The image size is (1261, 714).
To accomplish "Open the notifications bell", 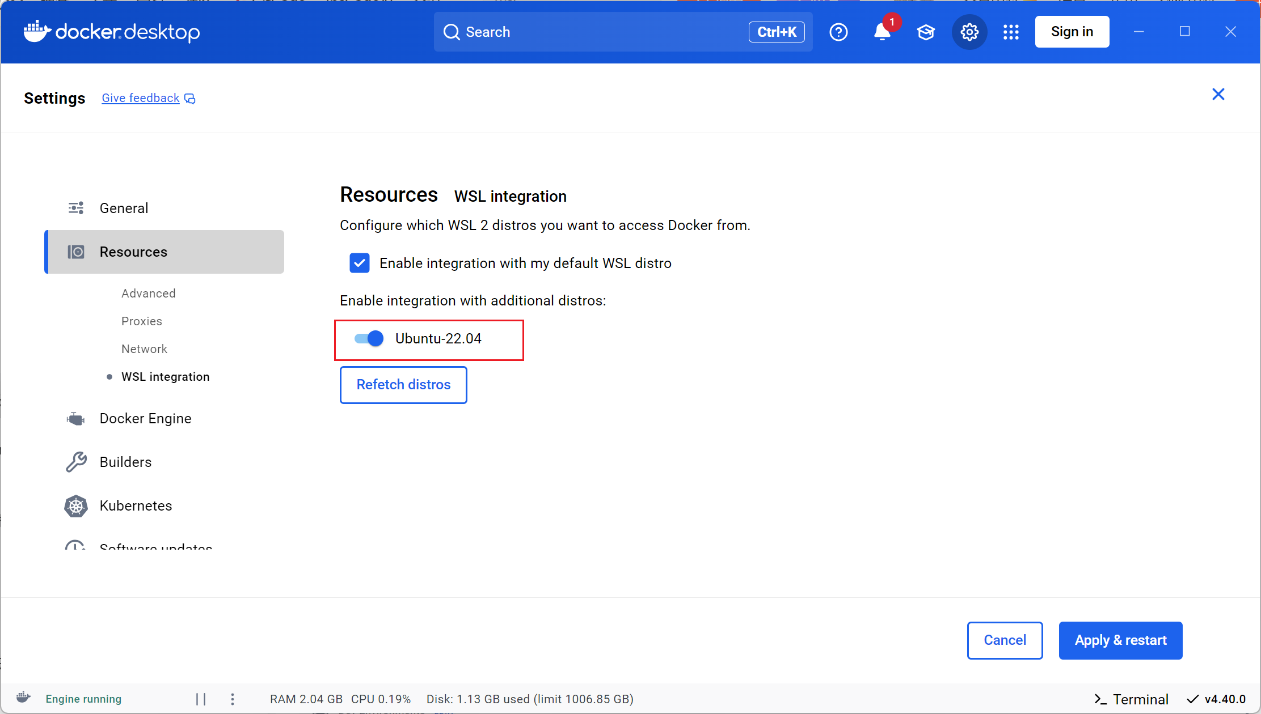I will [x=881, y=32].
